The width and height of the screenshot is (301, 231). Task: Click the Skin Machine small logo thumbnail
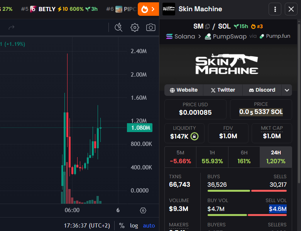pyautogui.click(x=169, y=9)
